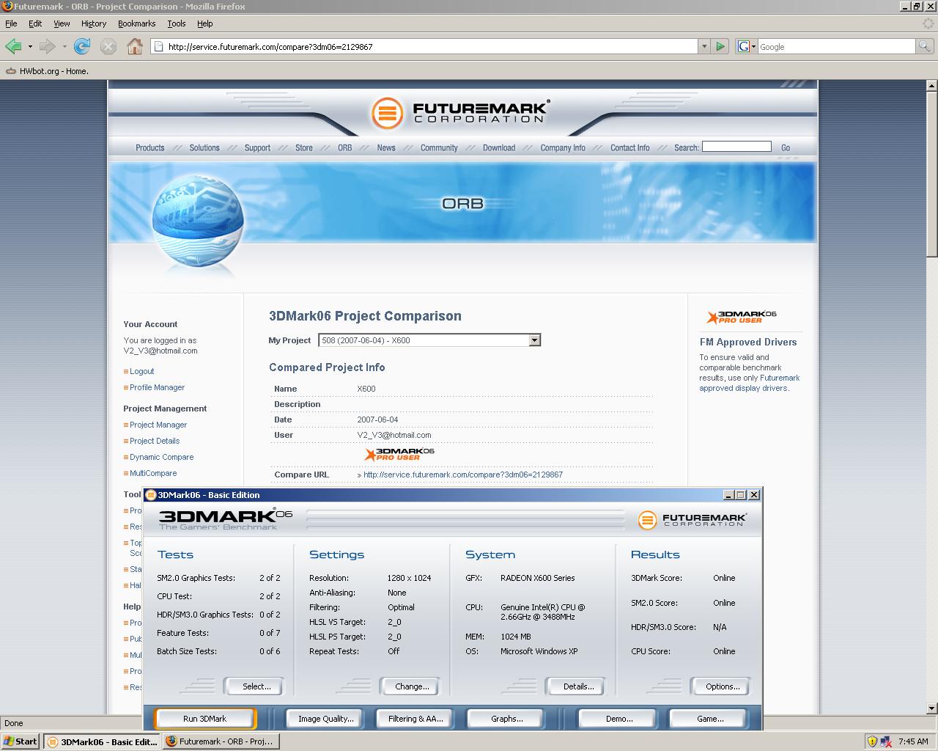Open the Dynamic Compare link
938x751 pixels.
pyautogui.click(x=161, y=457)
